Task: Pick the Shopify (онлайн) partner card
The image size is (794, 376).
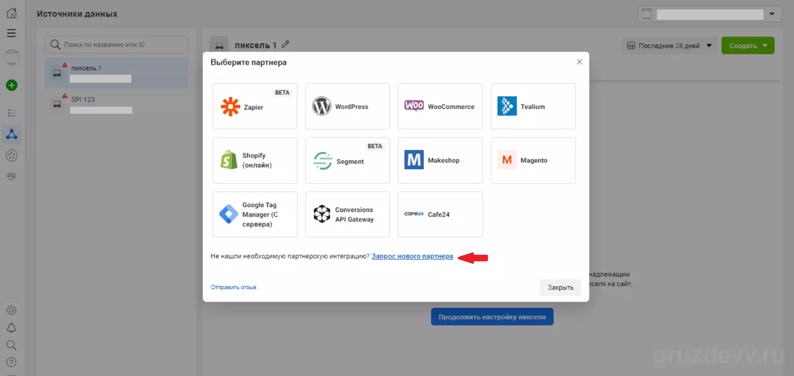Action: 255,160
